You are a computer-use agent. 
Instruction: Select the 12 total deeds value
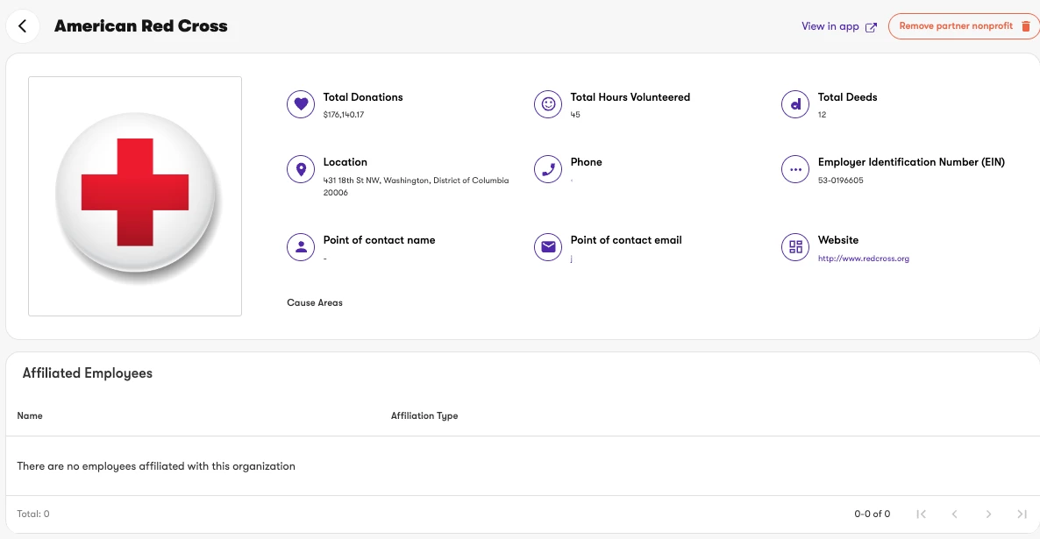[x=822, y=115]
